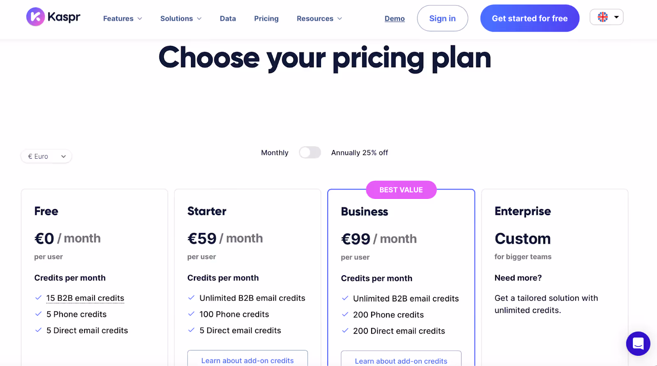Expand the Features menu chevron
This screenshot has width=657, height=366.
point(140,18)
